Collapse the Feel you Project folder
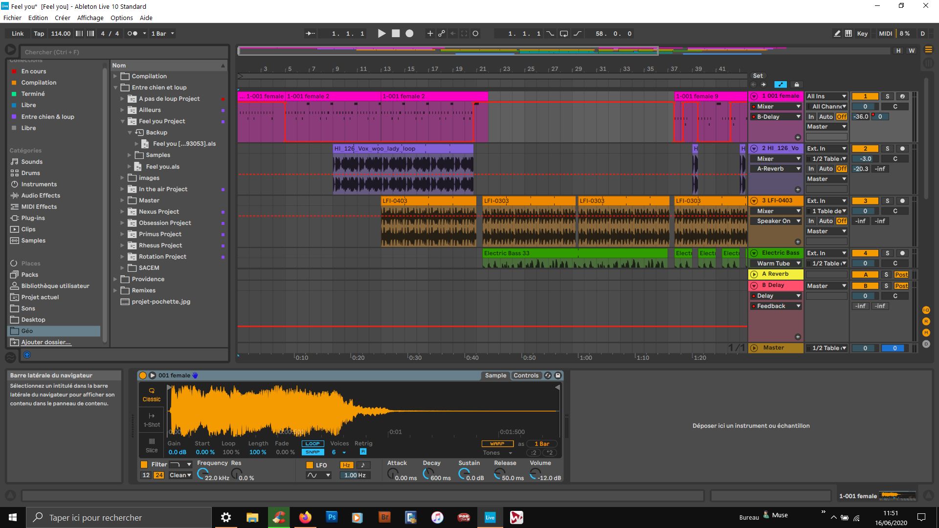This screenshot has width=939, height=528. pos(122,121)
